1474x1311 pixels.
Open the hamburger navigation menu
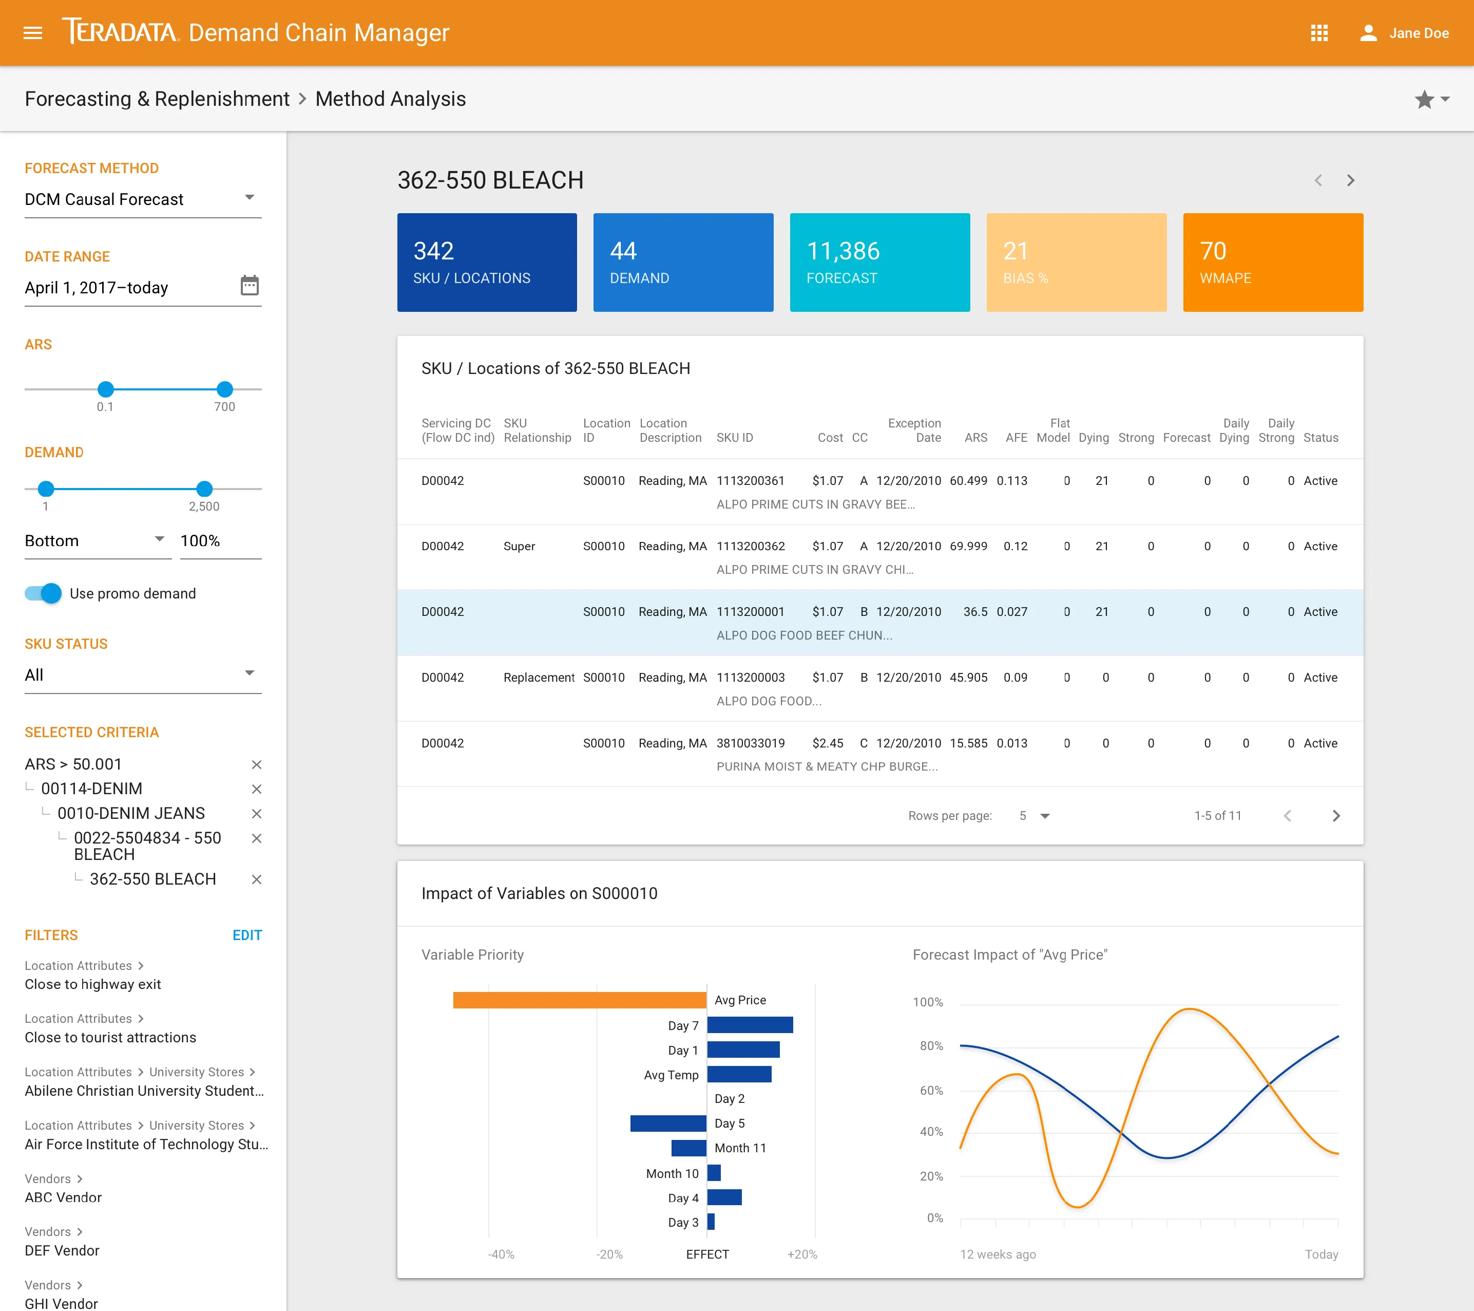(33, 33)
